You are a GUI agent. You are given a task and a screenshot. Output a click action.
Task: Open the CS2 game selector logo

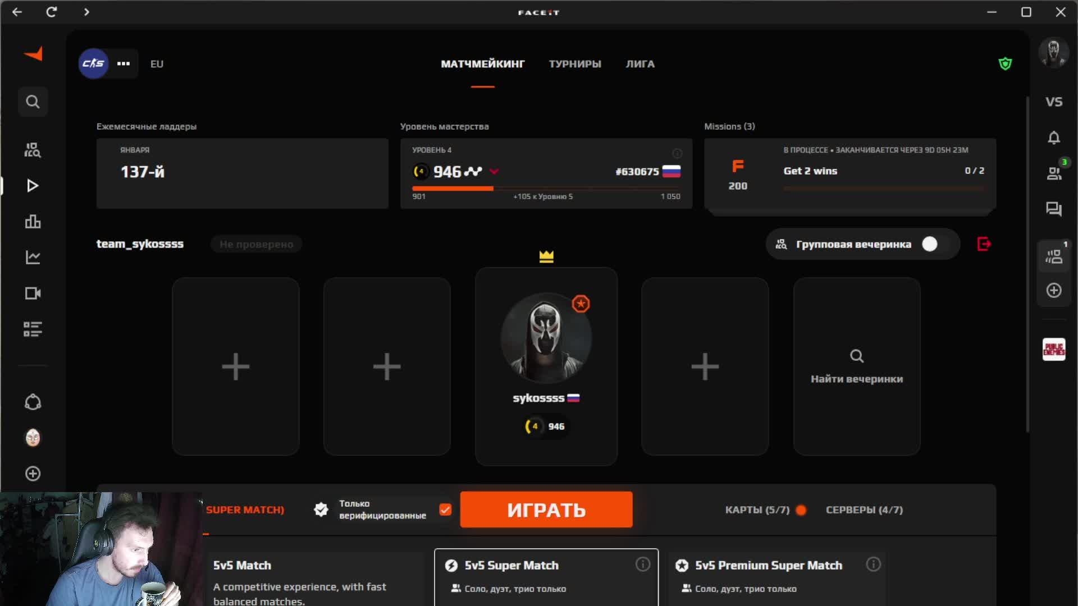[93, 63]
